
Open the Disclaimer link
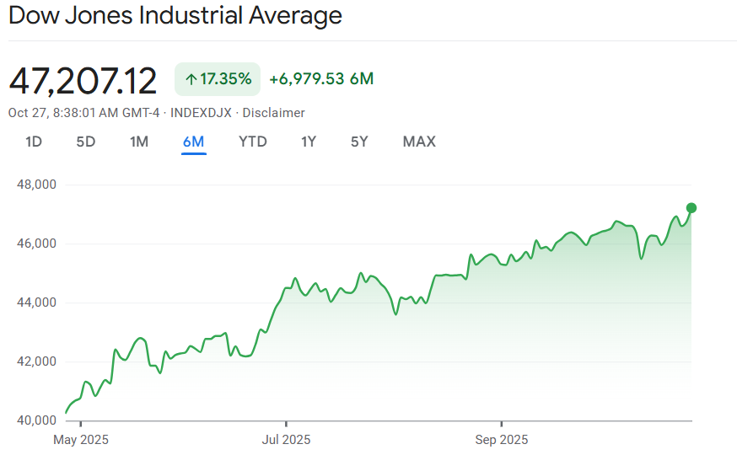coord(274,113)
